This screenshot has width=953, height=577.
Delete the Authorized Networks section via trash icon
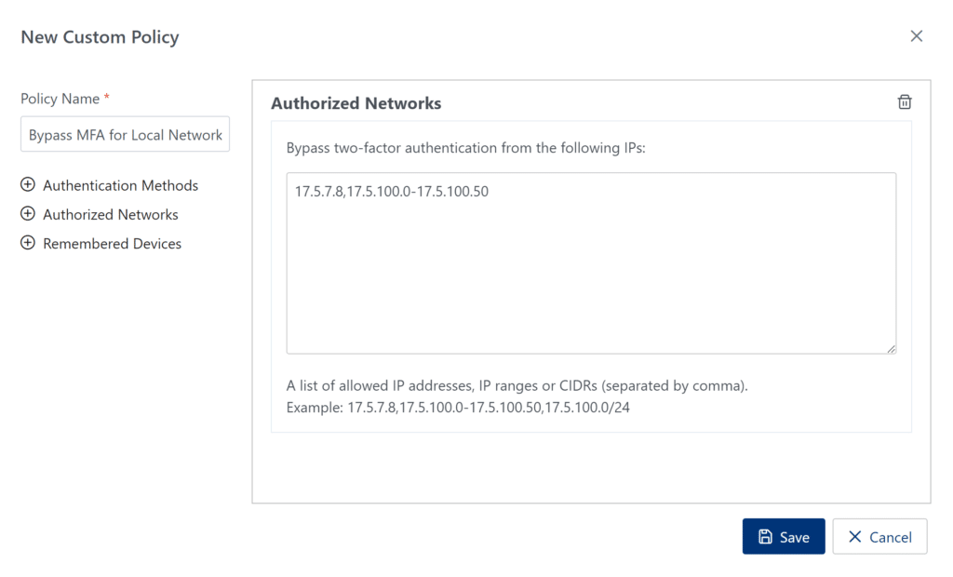click(x=904, y=102)
